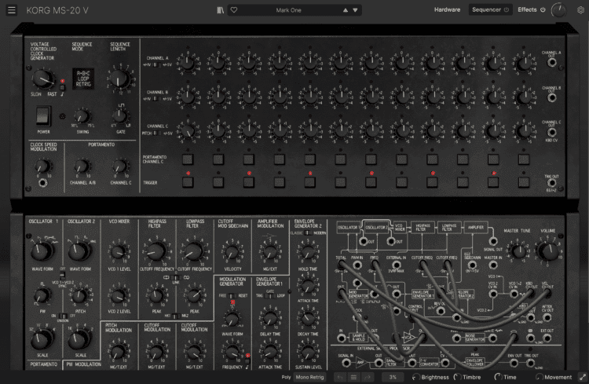589x384 pixels.
Task: Toggle Envelope Generator 1 Trig/Gate/Loop switch
Action: click(270, 296)
